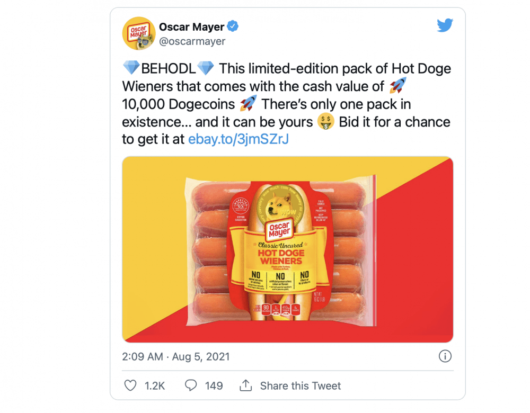Click the money-mouth face emoji
The image size is (530, 413).
[x=325, y=122]
